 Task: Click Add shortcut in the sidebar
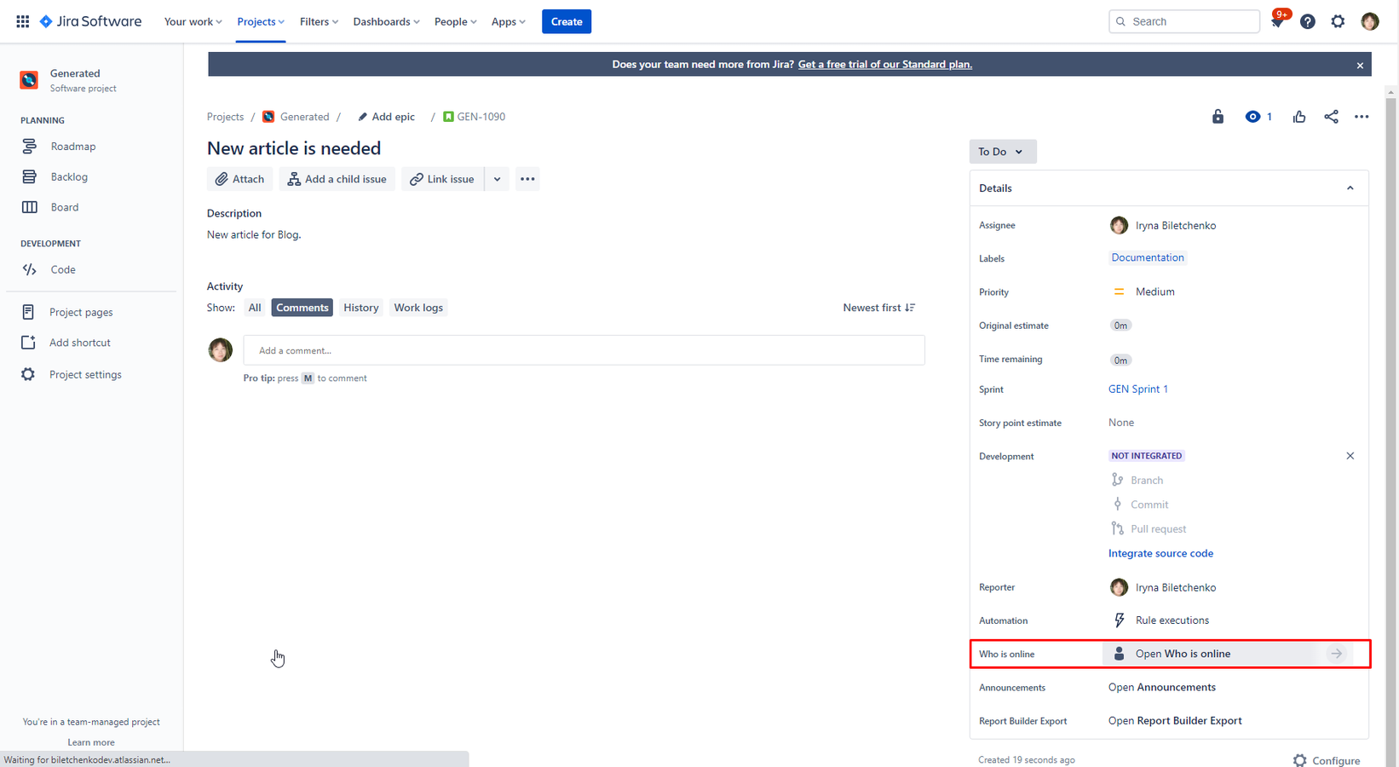(80, 343)
